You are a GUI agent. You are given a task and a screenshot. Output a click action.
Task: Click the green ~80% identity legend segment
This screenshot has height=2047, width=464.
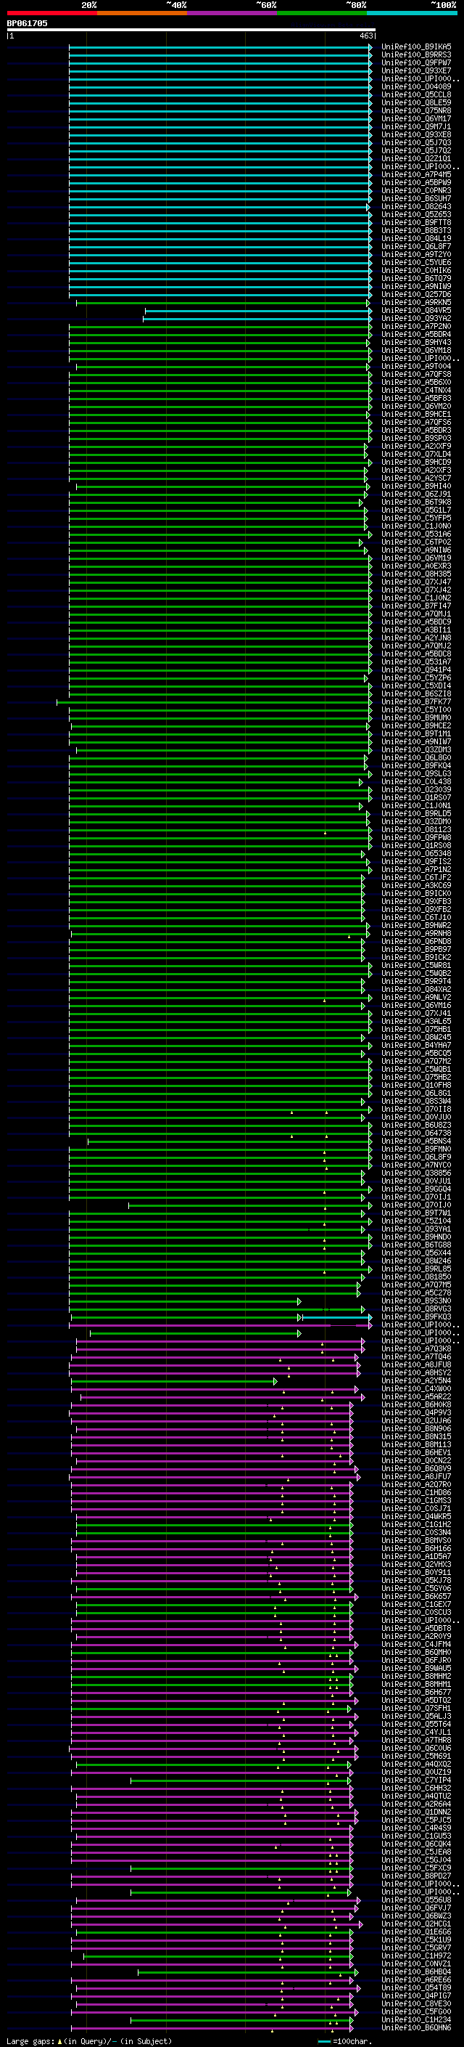322,13
